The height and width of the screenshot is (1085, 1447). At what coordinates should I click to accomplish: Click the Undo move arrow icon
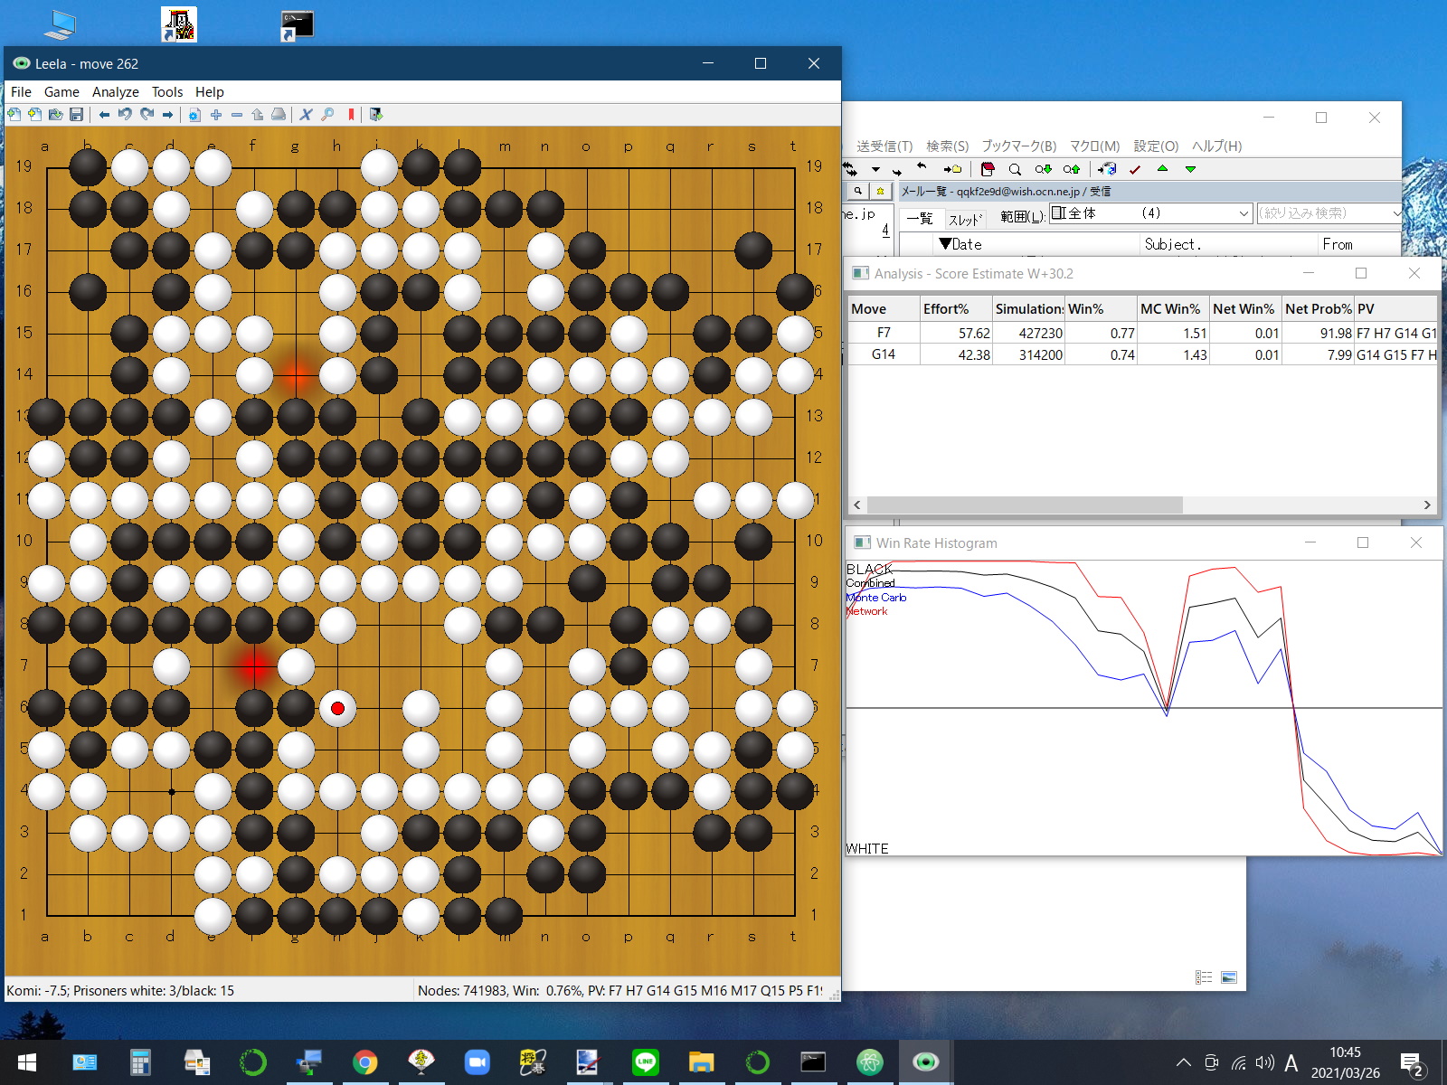coord(125,115)
